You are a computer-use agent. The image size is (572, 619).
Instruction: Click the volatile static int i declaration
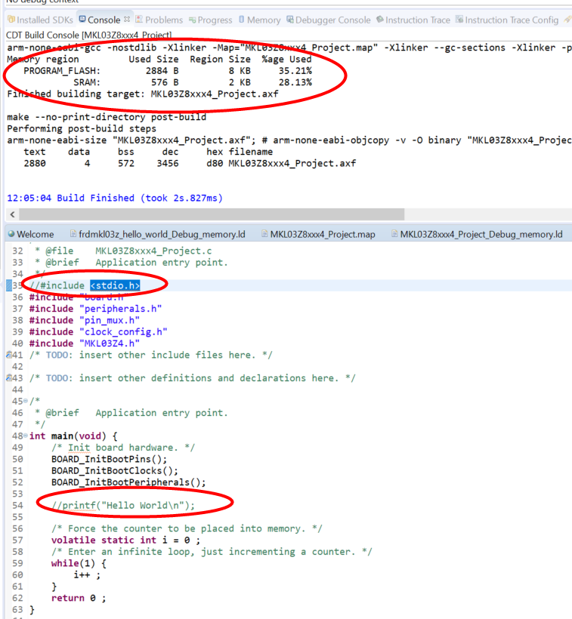(x=125, y=540)
